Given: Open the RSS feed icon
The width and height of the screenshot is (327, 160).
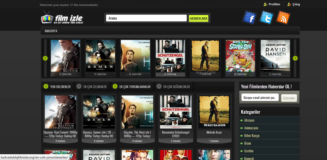Looking at the screenshot, I should (283, 17).
